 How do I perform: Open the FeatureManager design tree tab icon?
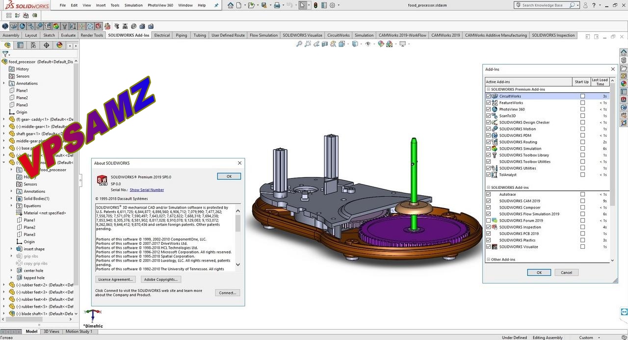7,45
